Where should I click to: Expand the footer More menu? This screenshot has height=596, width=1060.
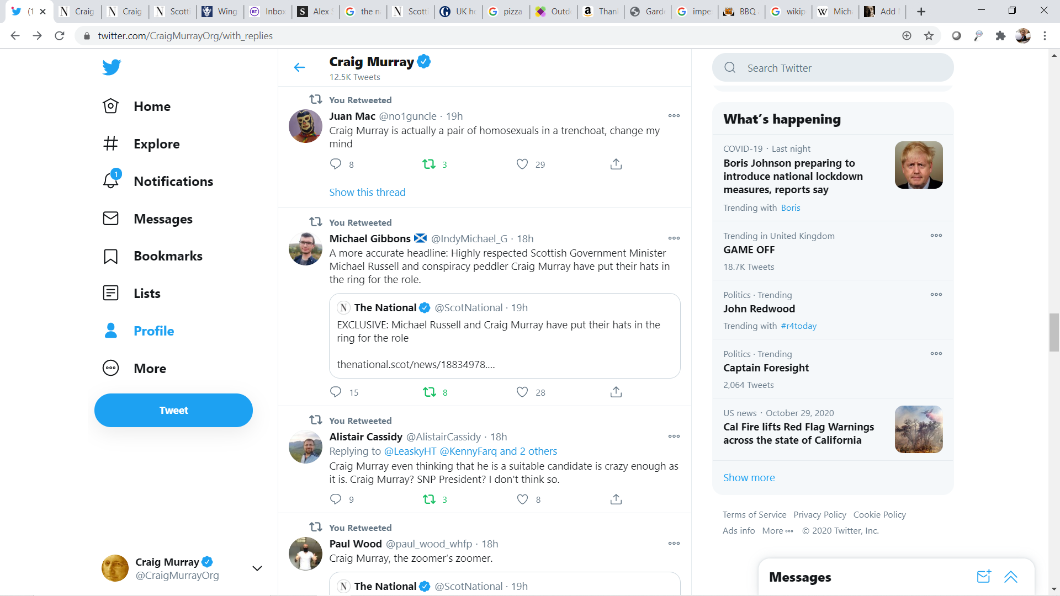coord(777,530)
